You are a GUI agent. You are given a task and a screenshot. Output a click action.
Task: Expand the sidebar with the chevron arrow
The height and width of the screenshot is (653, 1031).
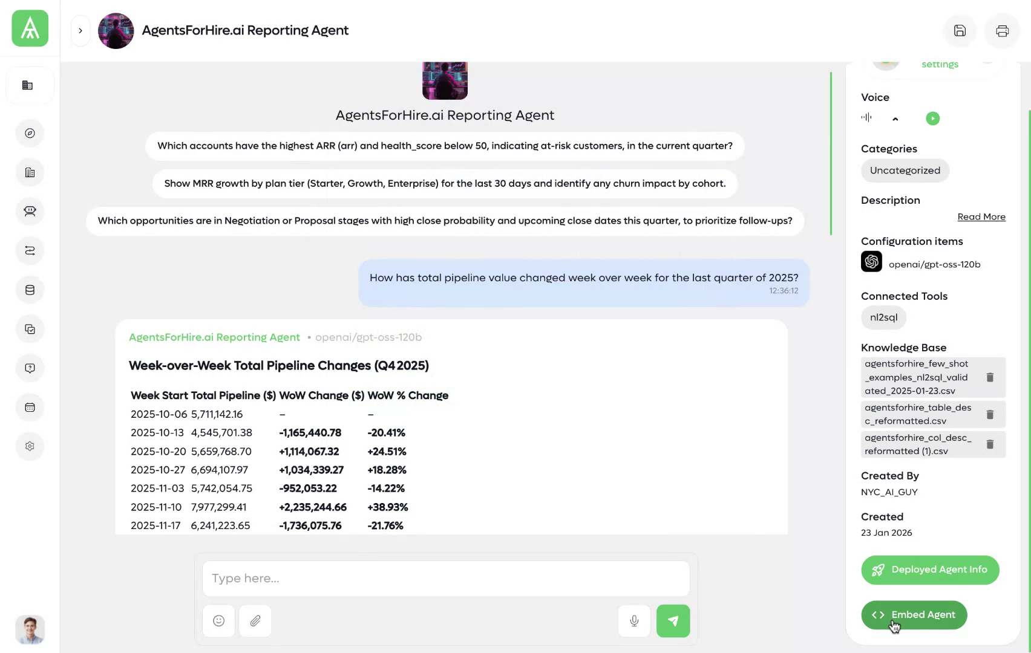tap(80, 31)
